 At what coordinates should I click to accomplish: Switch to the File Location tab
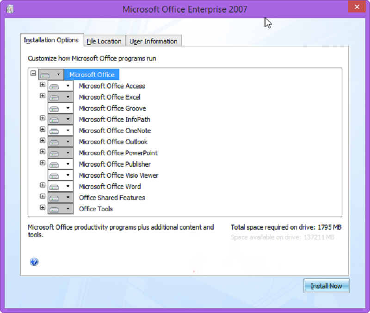pos(105,41)
